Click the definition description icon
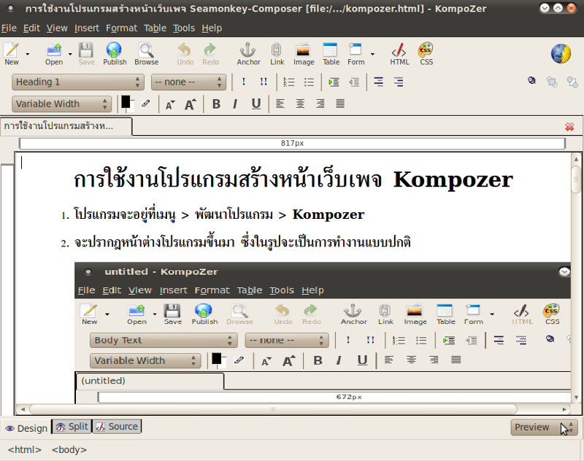This screenshot has height=461, width=584. 399,82
